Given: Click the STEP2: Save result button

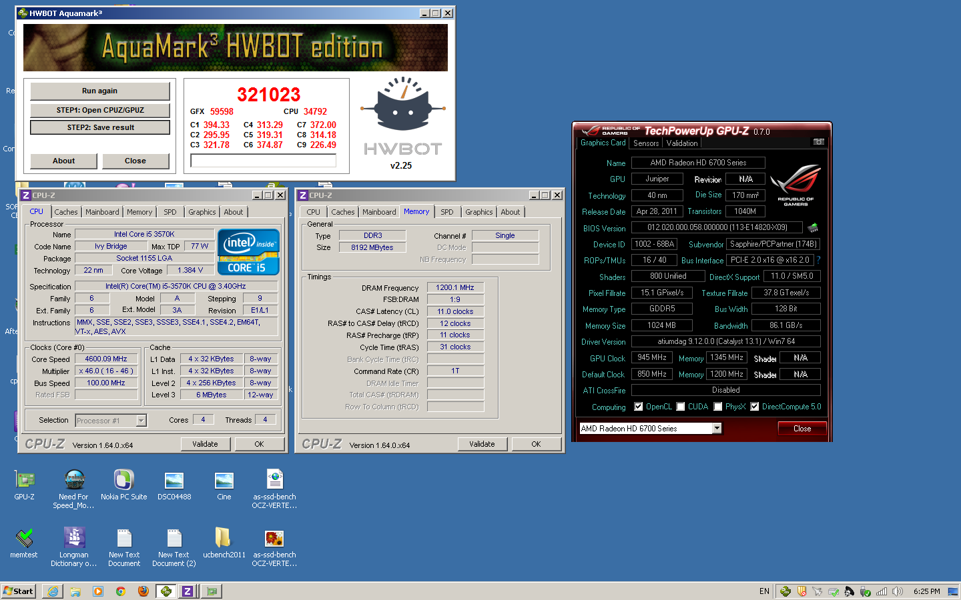Looking at the screenshot, I should 100,127.
